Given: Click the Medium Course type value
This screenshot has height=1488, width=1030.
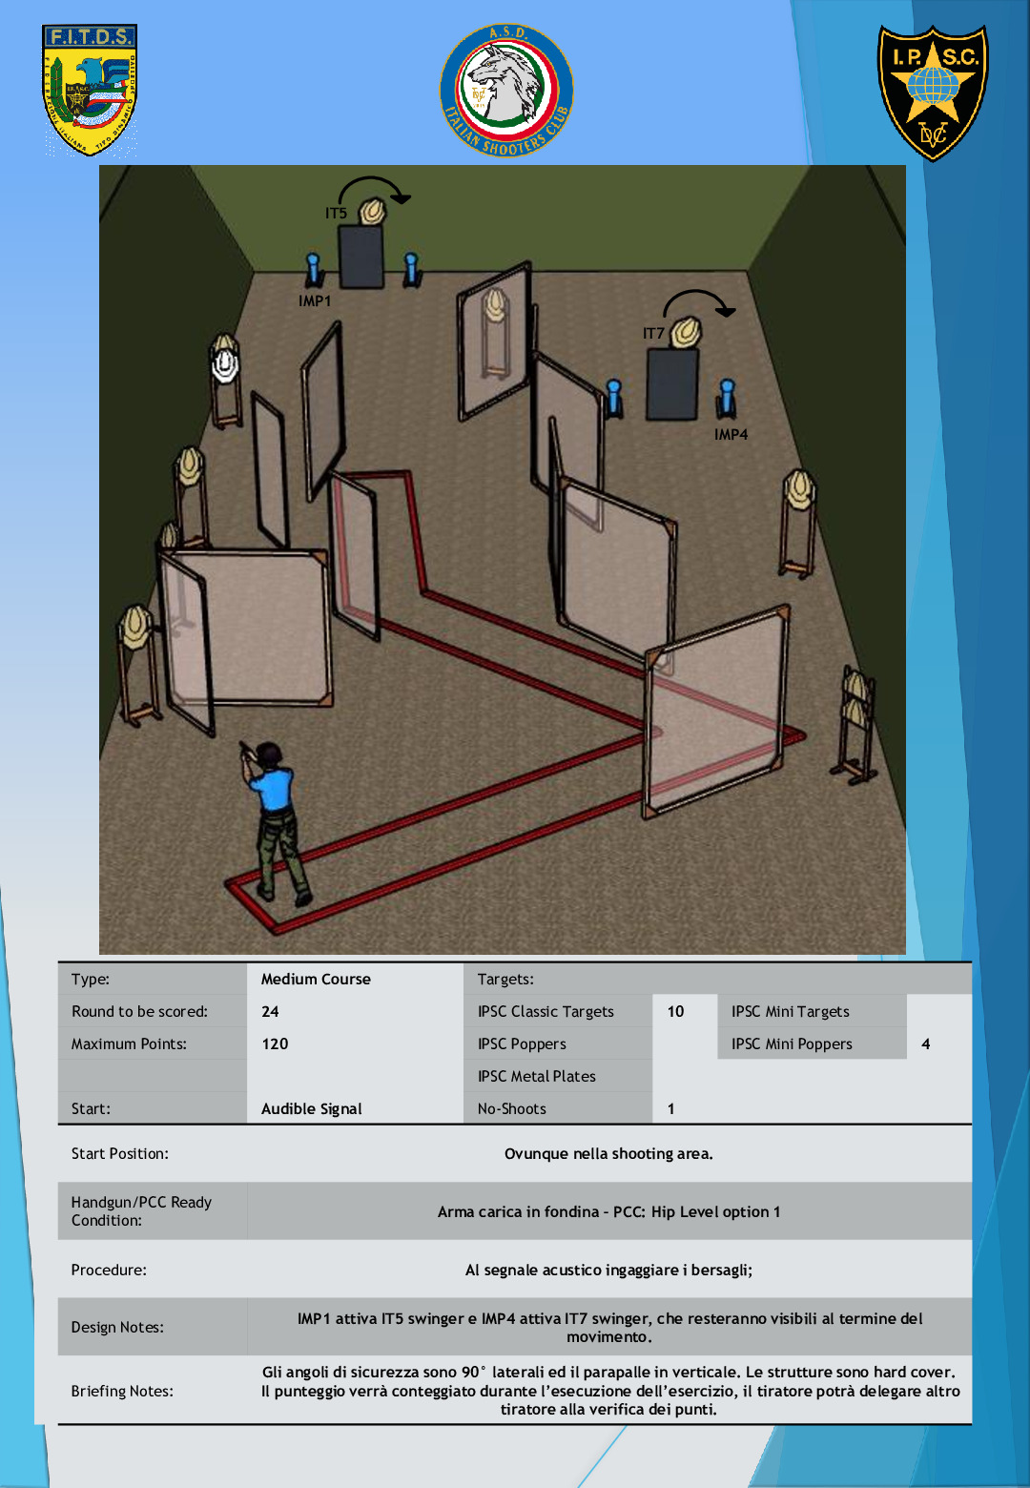Looking at the screenshot, I should pos(316,980).
